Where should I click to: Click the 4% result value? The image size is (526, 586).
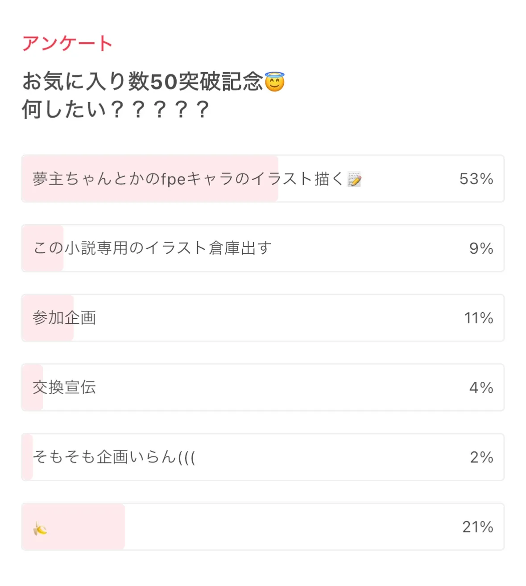pyautogui.click(x=481, y=388)
